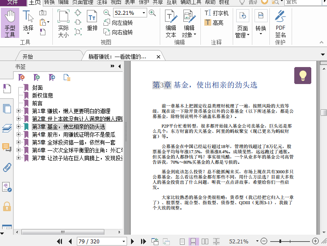Enable single page view mode
This screenshot has height=246, width=327.
(x=182, y=241)
